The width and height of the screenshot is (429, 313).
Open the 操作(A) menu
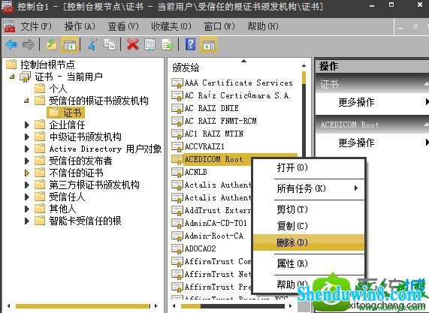[80, 26]
